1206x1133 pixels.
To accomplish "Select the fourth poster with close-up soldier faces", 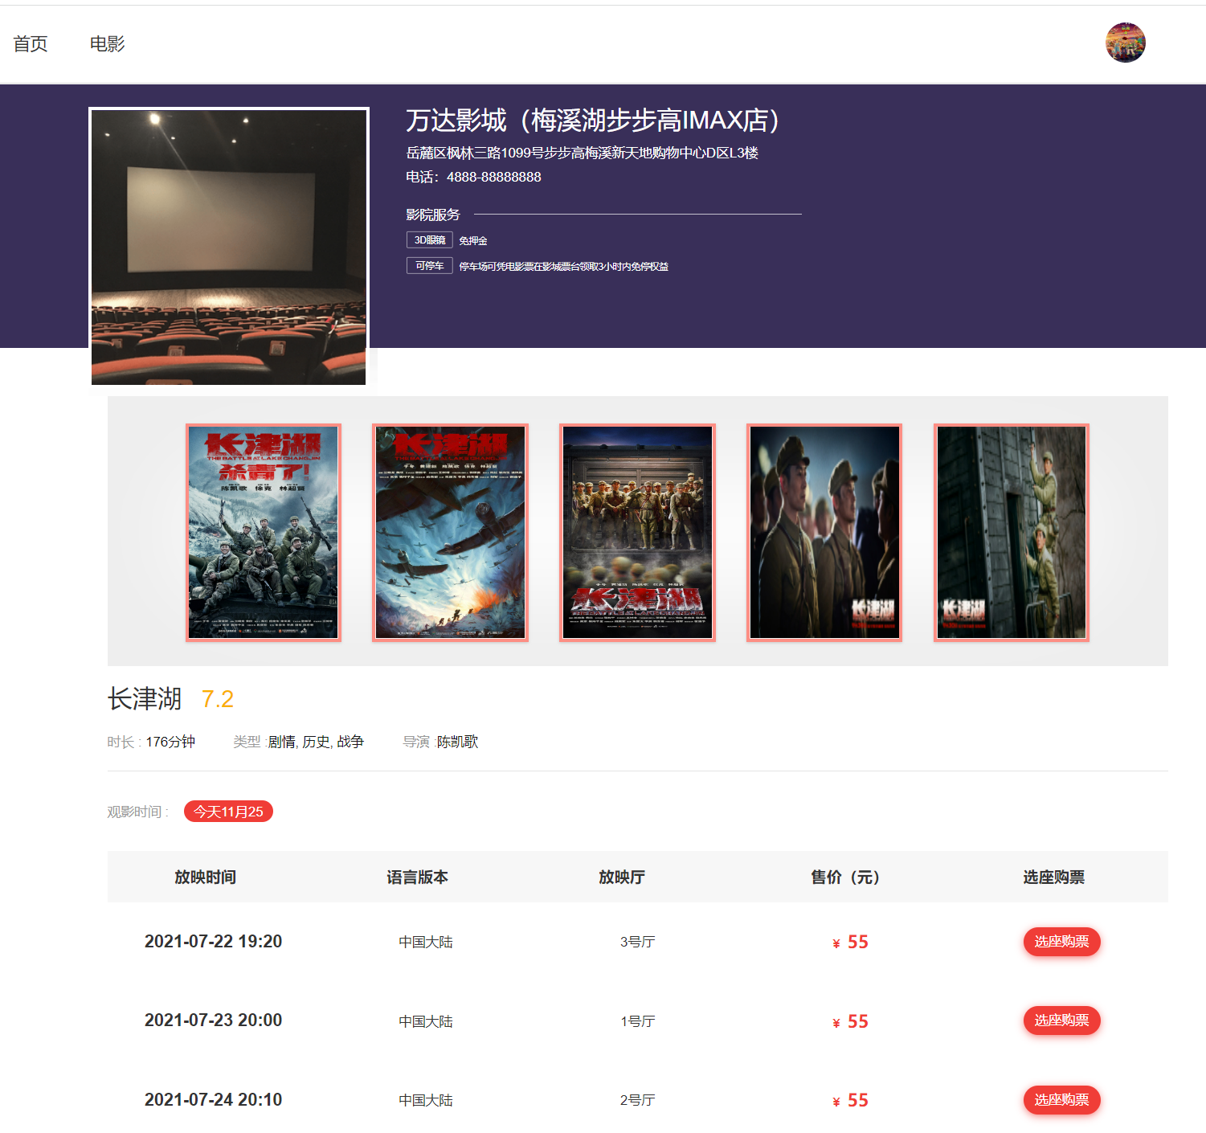I will click(824, 532).
